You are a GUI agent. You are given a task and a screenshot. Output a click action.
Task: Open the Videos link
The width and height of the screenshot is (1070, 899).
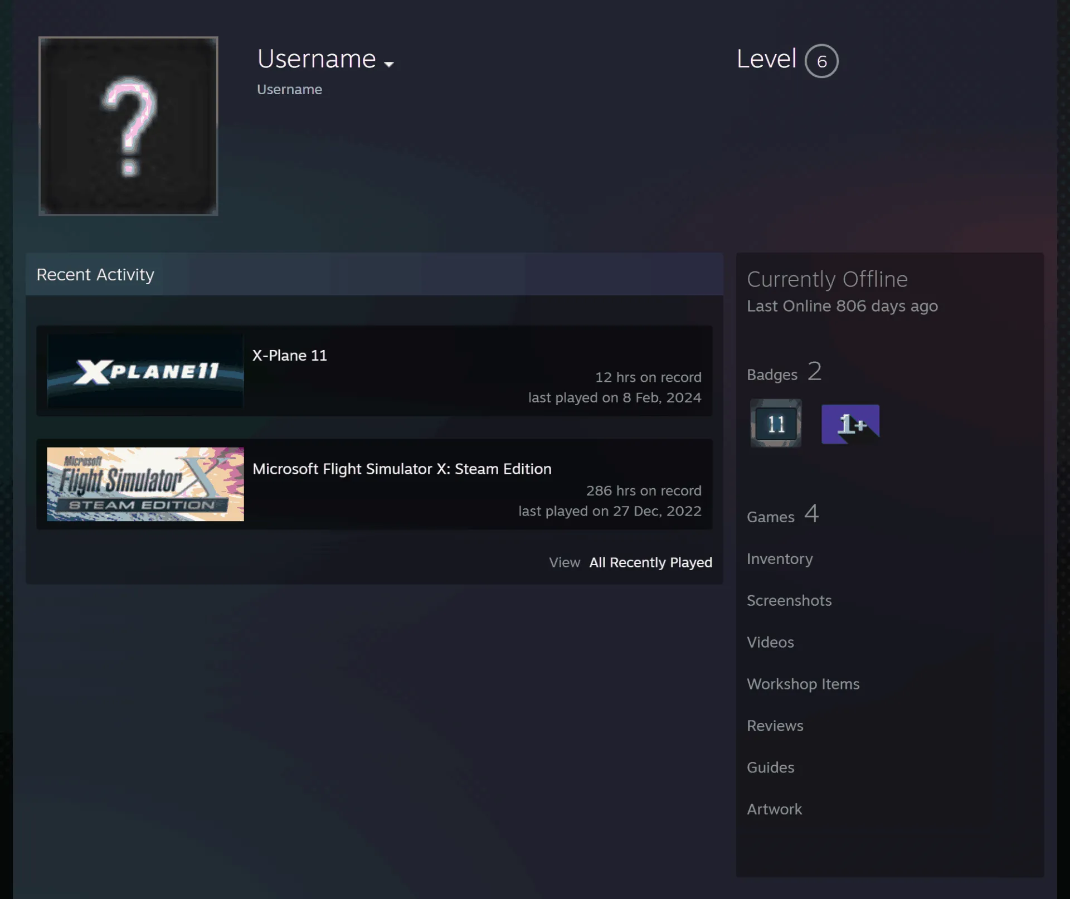tap(770, 643)
